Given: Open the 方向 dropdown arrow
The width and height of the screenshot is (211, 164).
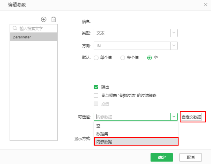Looking at the screenshot, I should (174, 46).
